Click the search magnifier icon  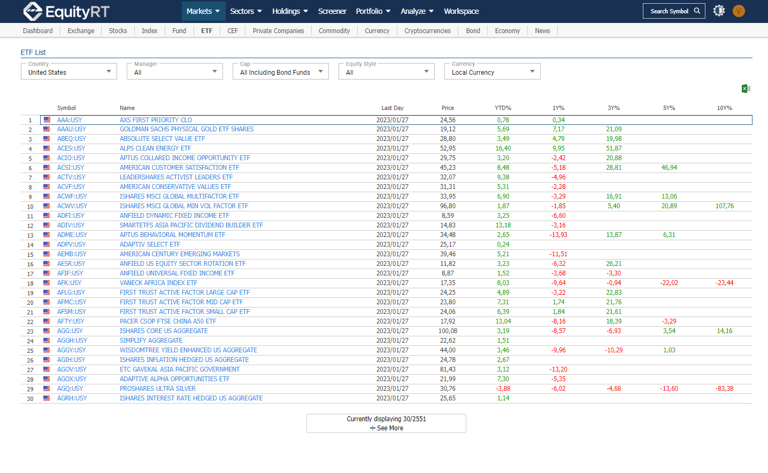pos(697,11)
